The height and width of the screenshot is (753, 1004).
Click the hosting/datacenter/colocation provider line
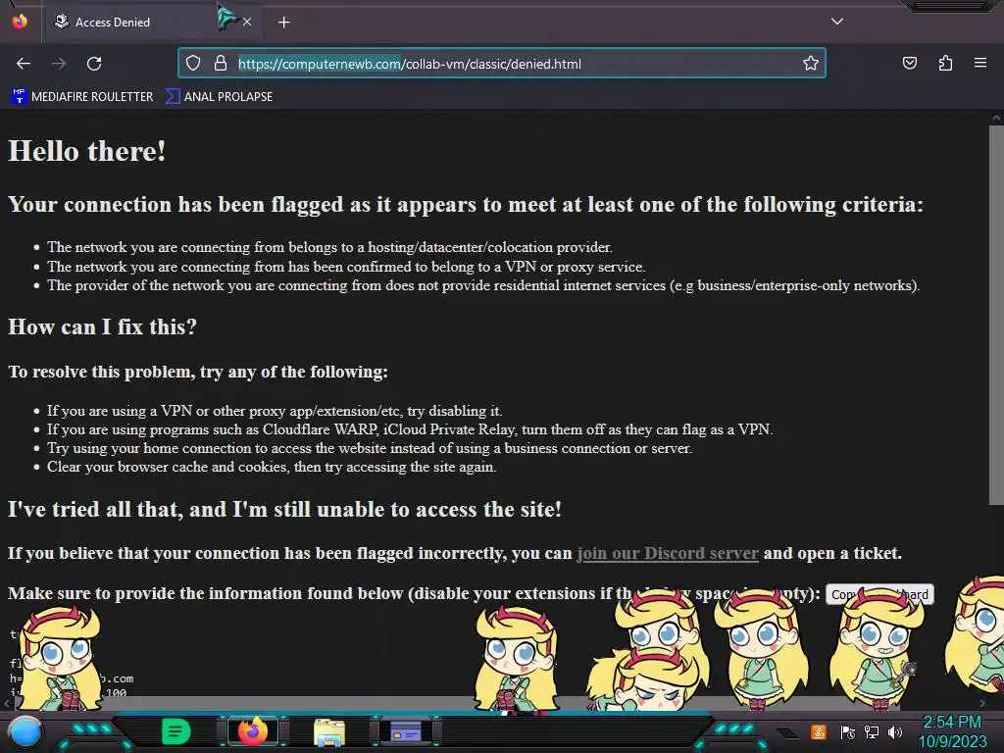(x=329, y=247)
